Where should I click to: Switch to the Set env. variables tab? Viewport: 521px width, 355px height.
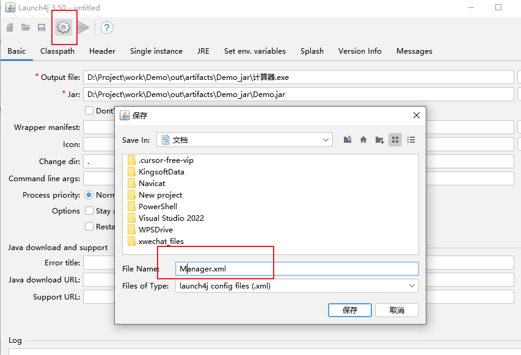[255, 51]
